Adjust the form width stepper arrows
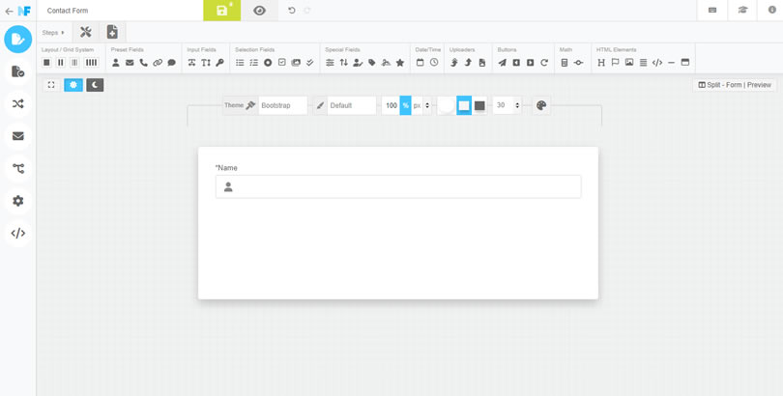Screen dimensions: 783x396 (x=427, y=105)
